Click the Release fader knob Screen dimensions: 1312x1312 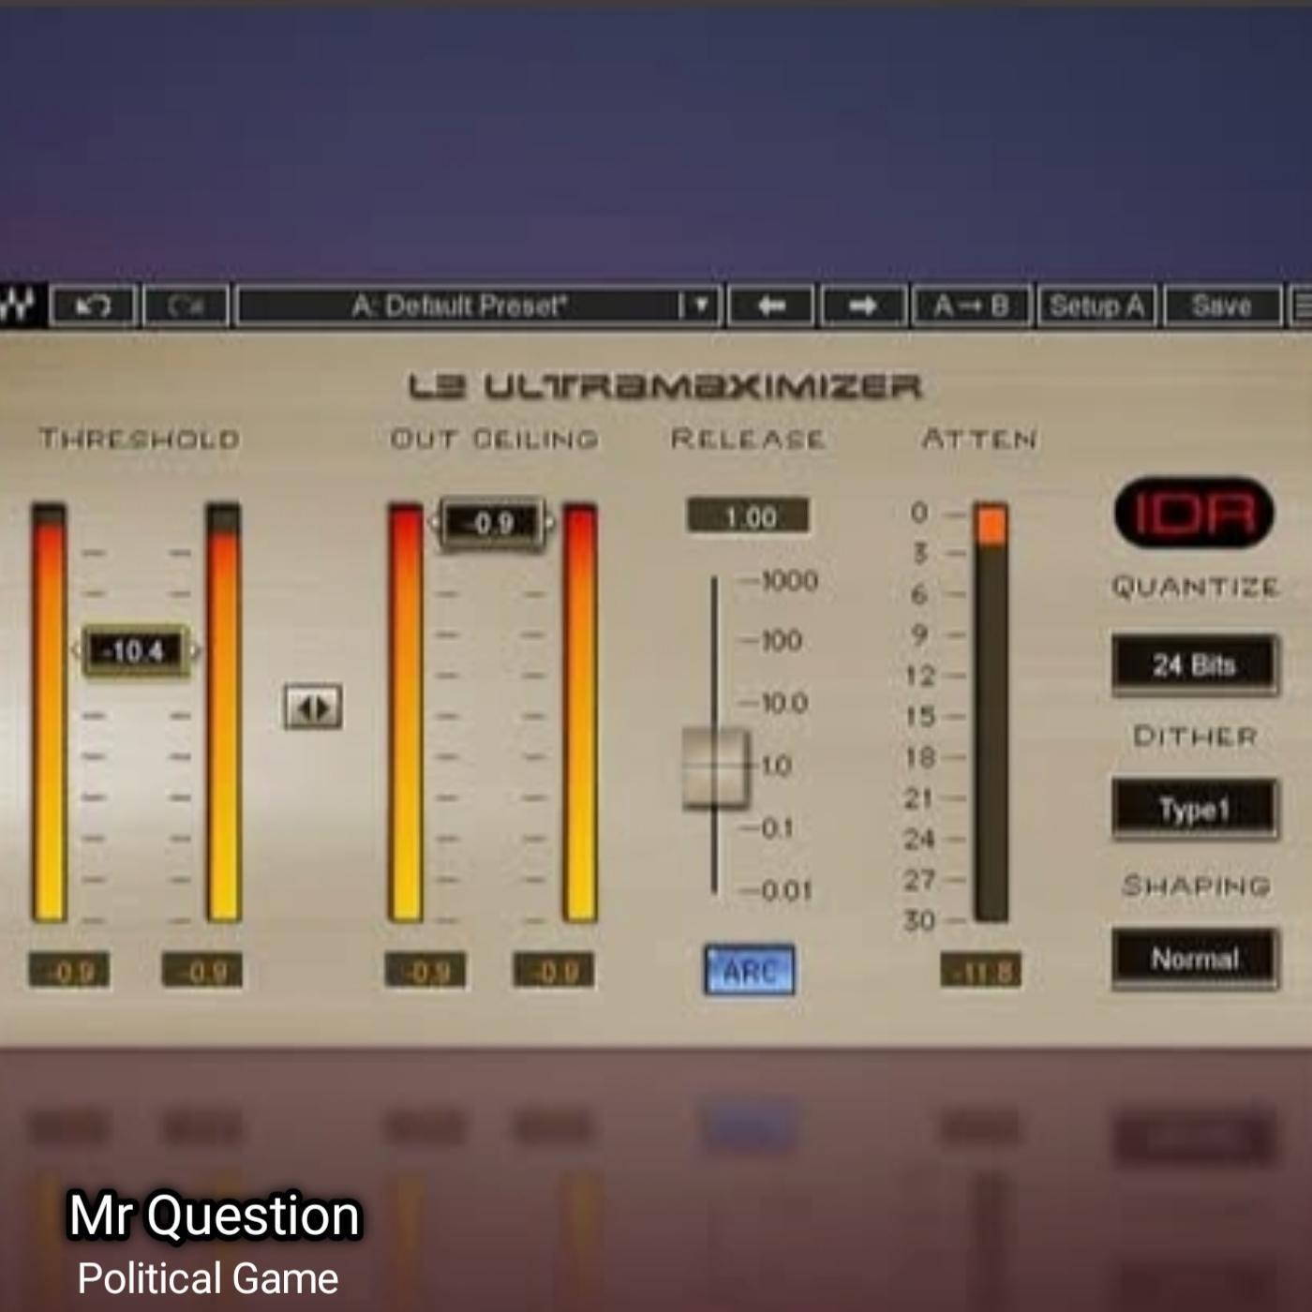(716, 768)
